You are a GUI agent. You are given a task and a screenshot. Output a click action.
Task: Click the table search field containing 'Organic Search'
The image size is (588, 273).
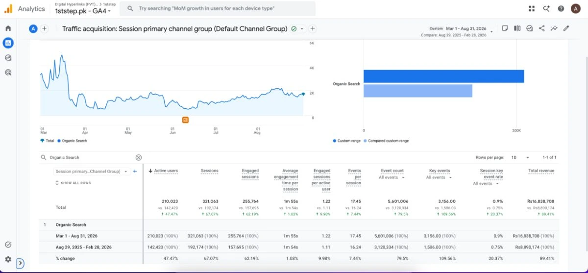pos(91,157)
